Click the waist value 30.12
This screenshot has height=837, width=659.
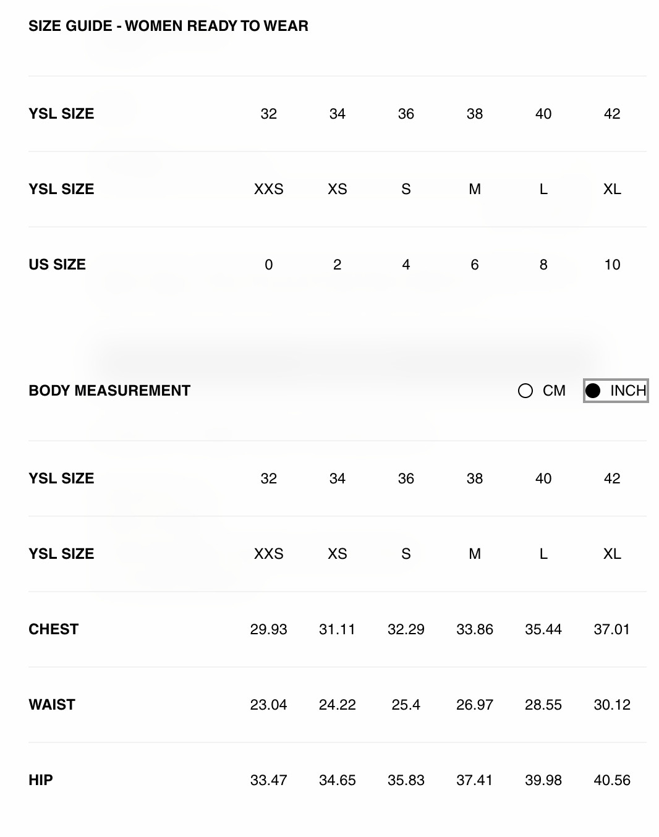(x=612, y=705)
